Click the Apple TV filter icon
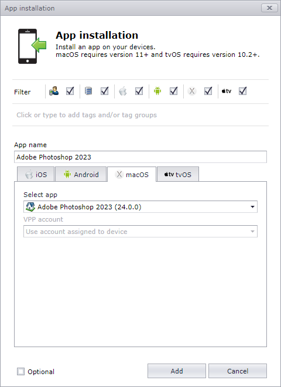Screen dimensions: 281x387 pyautogui.click(x=227, y=91)
